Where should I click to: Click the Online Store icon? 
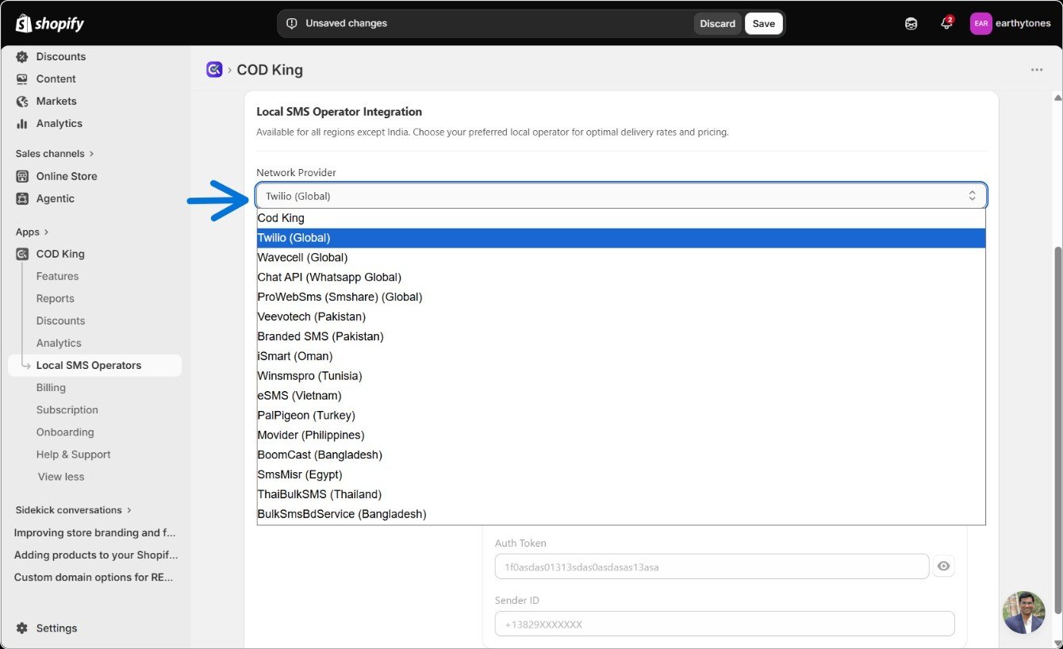coord(22,176)
